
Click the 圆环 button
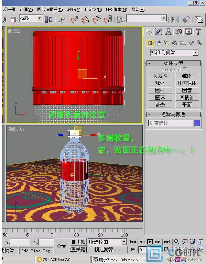tap(160, 98)
